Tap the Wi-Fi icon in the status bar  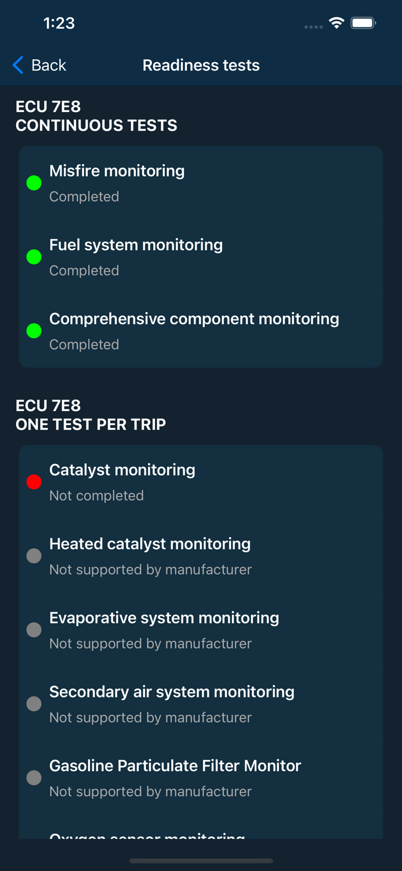[338, 24]
